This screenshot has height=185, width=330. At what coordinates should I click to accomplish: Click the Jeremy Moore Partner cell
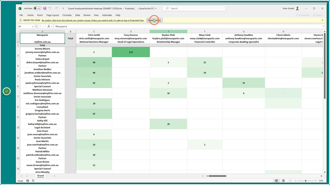point(42,52)
